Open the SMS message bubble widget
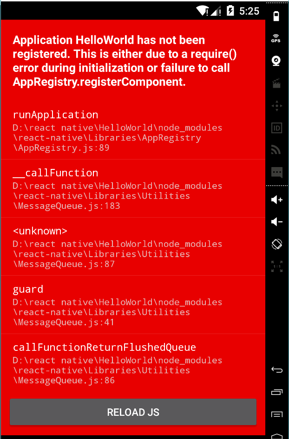289x439 pixels. coord(276,172)
